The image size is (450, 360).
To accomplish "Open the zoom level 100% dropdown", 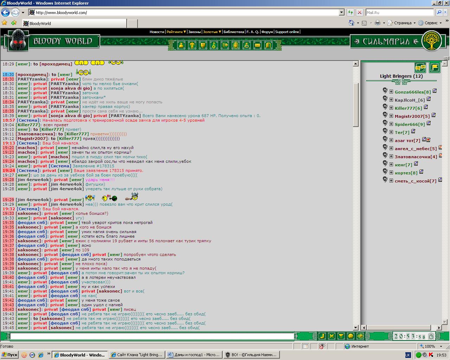I will pos(442,346).
